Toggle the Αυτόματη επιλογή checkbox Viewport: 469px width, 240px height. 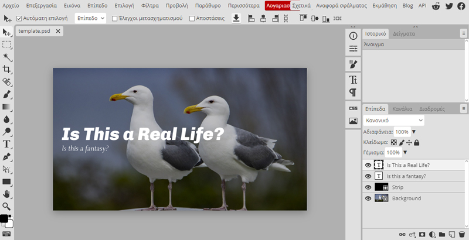pos(19,19)
